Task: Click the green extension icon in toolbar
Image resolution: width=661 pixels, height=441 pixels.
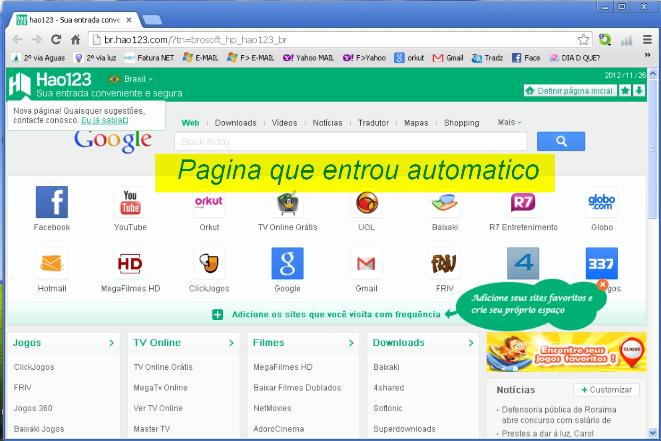Action: [x=605, y=40]
